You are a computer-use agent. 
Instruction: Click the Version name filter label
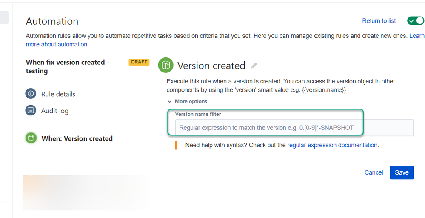[x=198, y=114]
